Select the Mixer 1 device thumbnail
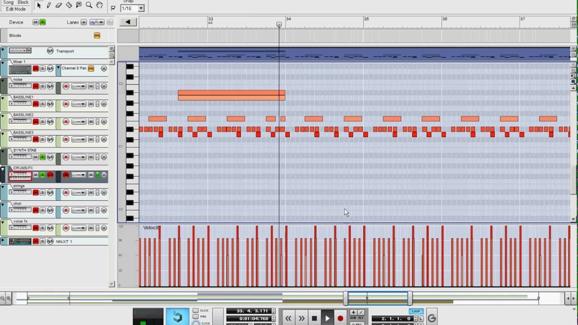578x325 pixels. 20,70
